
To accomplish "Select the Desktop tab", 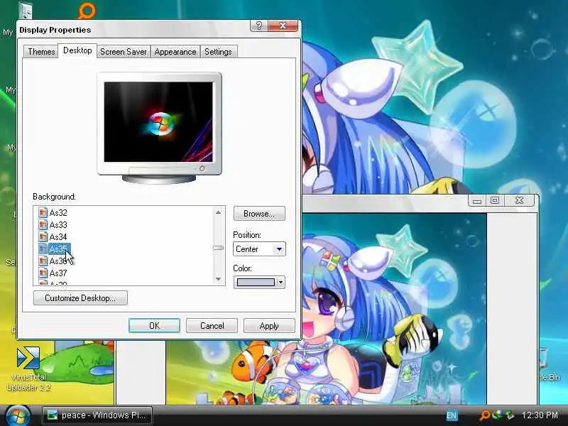I will [77, 50].
